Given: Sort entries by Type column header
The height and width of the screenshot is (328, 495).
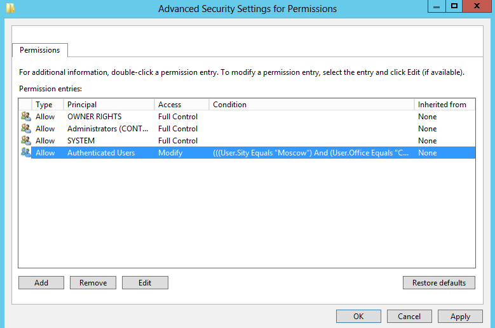Looking at the screenshot, I should pos(48,104).
